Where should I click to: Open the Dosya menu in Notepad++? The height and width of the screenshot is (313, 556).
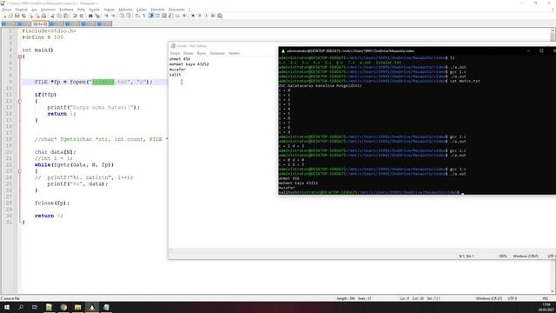7,10
